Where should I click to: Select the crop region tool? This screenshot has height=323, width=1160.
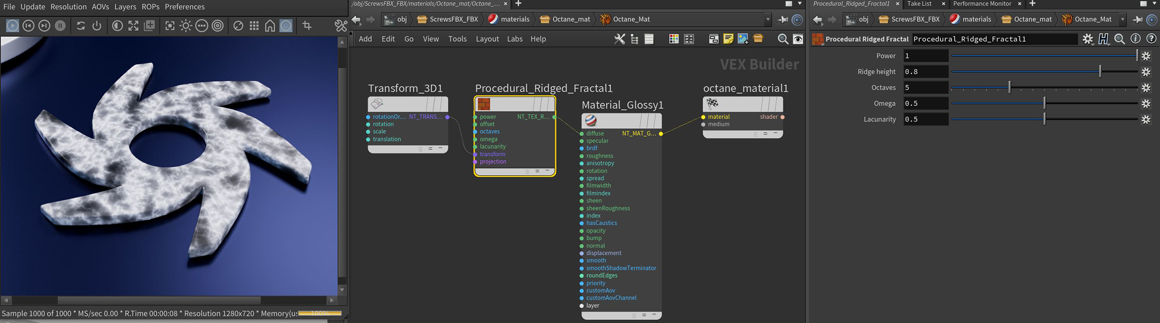click(307, 25)
